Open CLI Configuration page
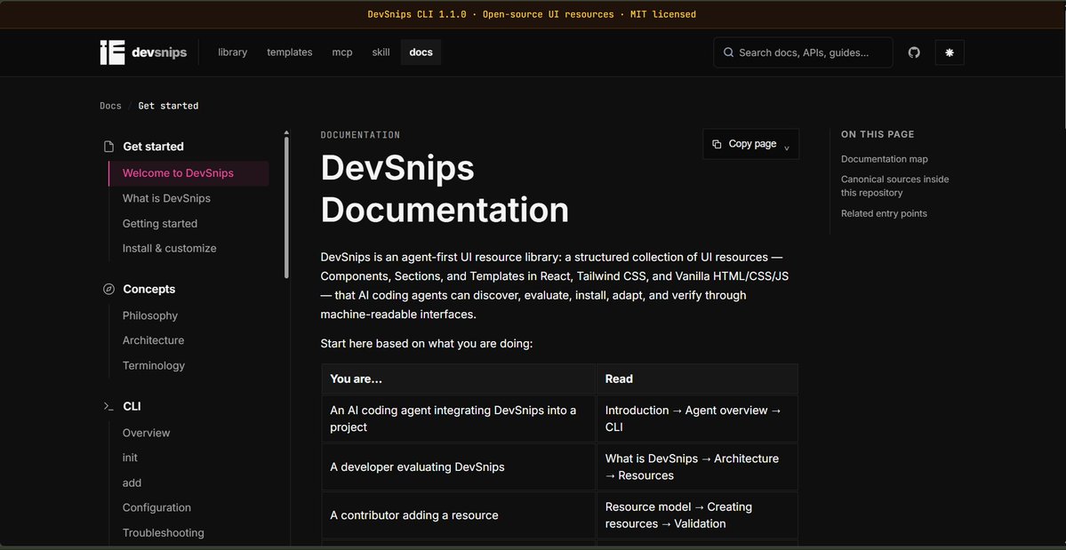This screenshot has height=550, width=1066. [x=156, y=508]
